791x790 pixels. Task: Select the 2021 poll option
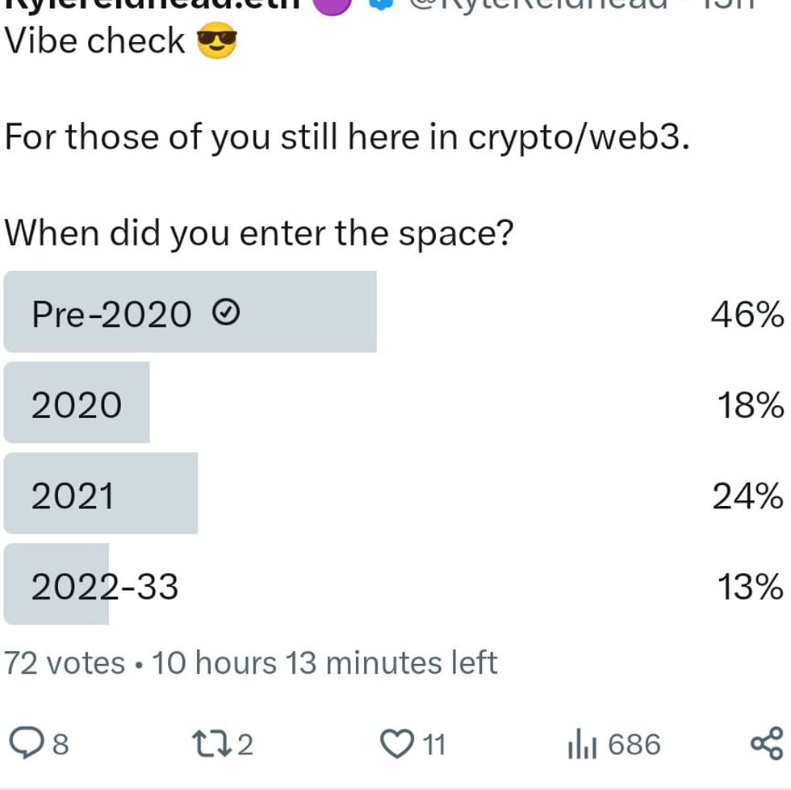(394, 493)
